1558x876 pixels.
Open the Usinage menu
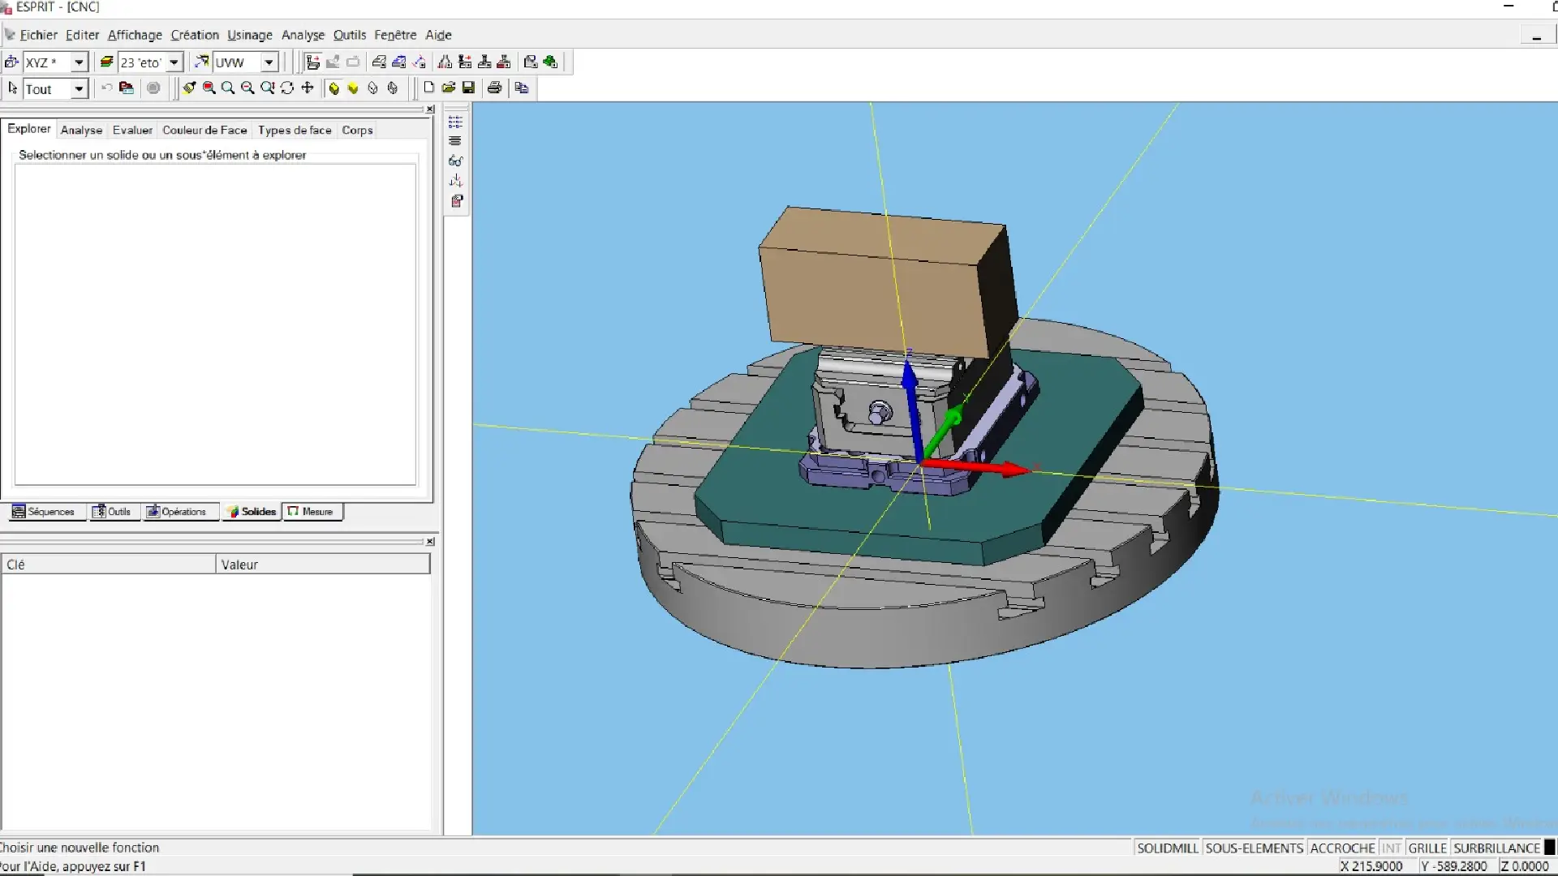click(x=249, y=35)
